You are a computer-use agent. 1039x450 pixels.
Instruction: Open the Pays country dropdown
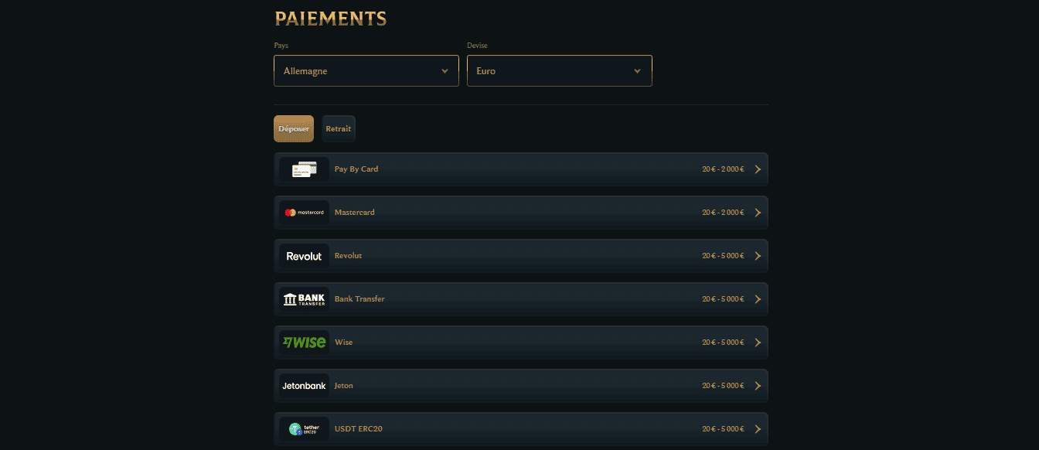(x=366, y=70)
